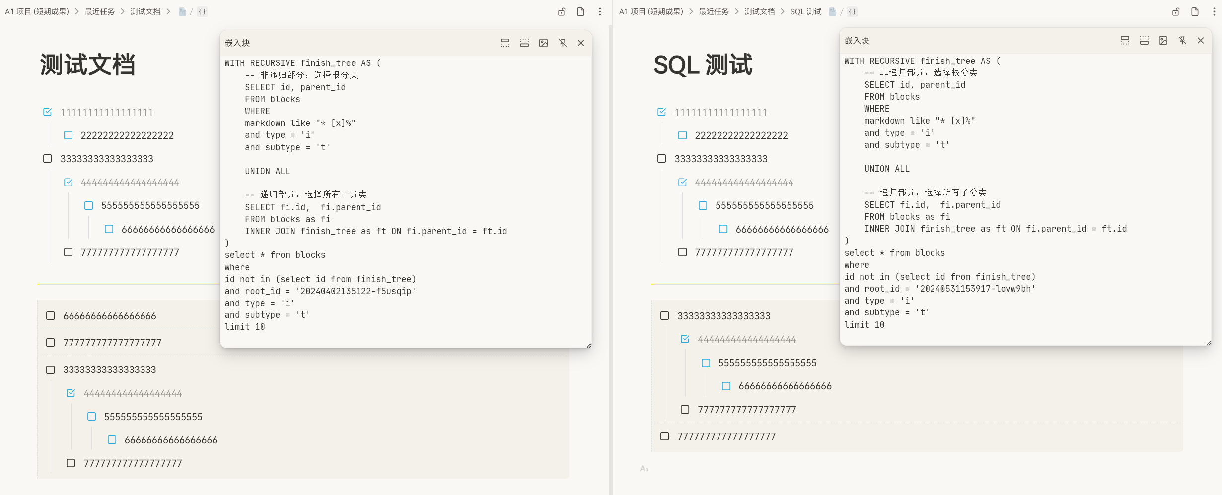The height and width of the screenshot is (495, 1222).
Task: Uncheck the 1111 task in 测试文档 document
Action: coord(48,112)
